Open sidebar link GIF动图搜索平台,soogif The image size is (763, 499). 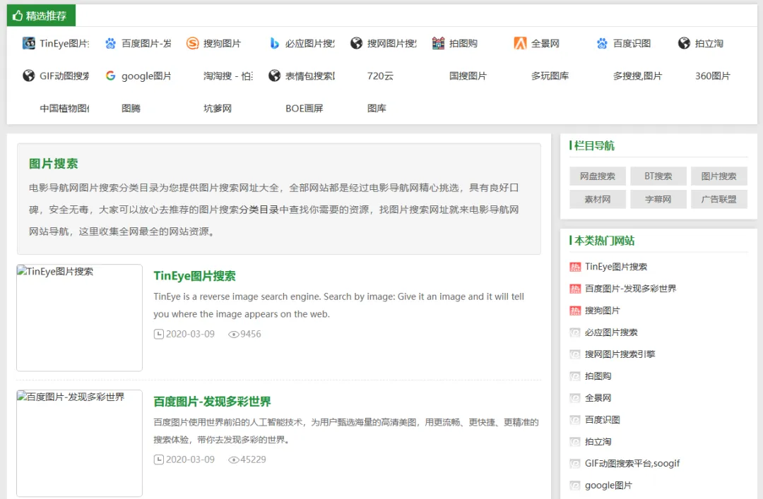632,464
